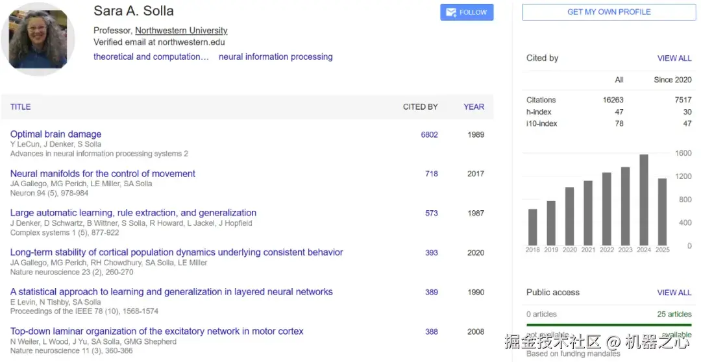View the 718 citing articles

pos(432,174)
